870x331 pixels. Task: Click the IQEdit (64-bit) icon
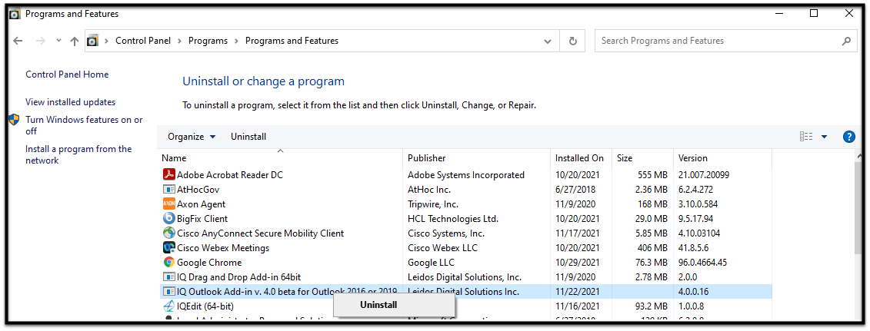(168, 306)
